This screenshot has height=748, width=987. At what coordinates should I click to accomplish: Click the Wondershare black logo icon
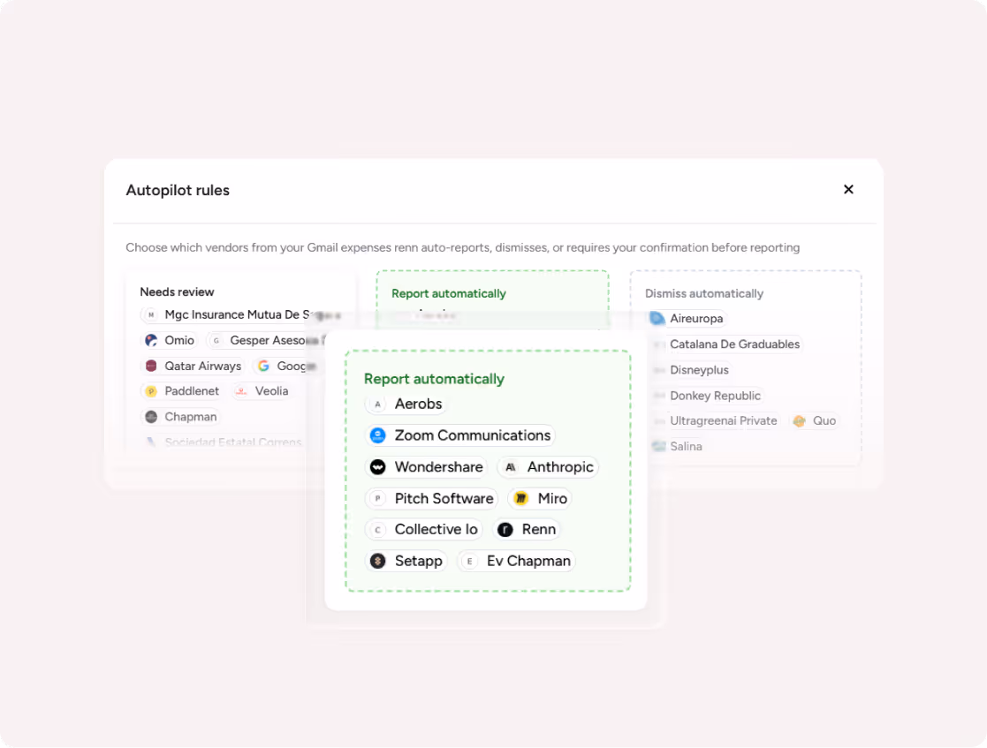tap(377, 467)
